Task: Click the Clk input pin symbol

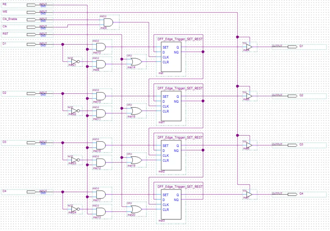Action: tap(31, 27)
